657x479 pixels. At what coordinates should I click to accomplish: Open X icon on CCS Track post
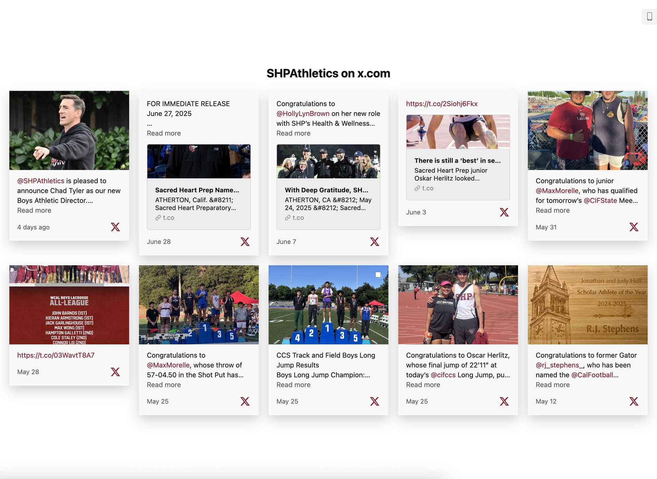tap(375, 401)
